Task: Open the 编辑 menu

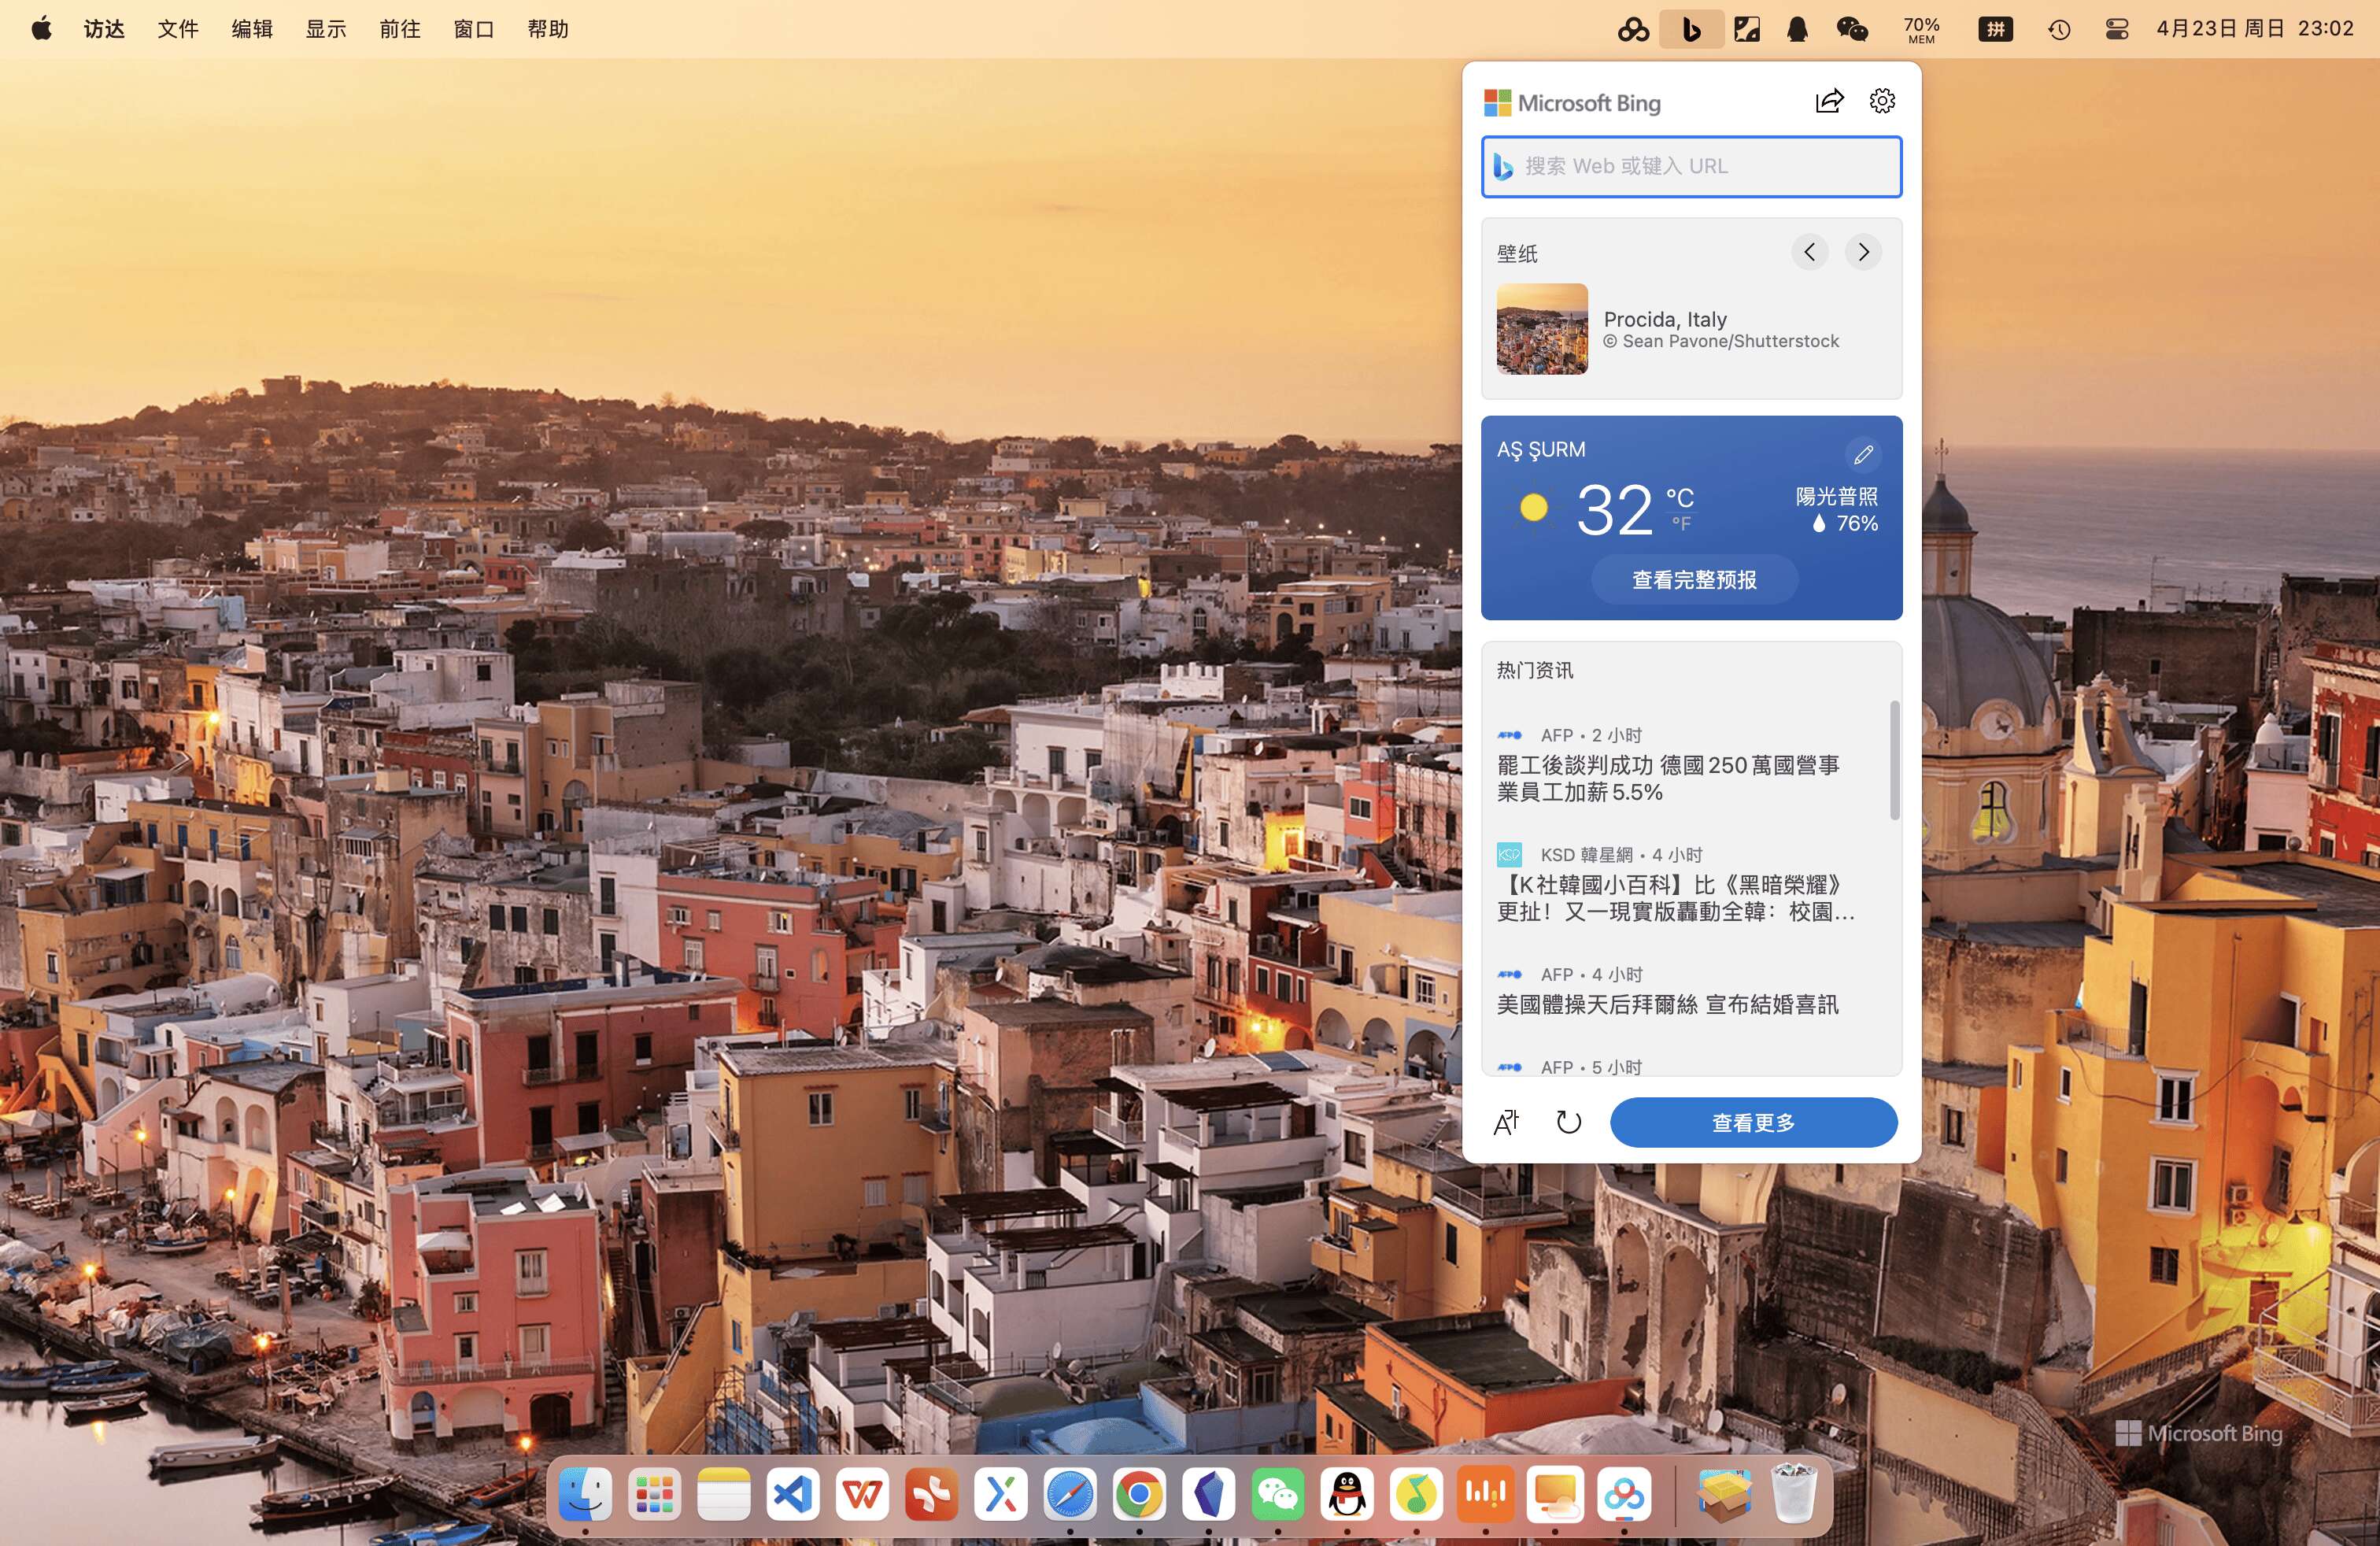Action: click(251, 28)
